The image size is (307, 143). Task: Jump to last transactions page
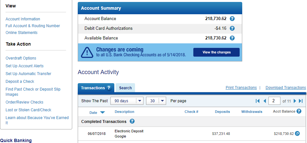(x=301, y=101)
